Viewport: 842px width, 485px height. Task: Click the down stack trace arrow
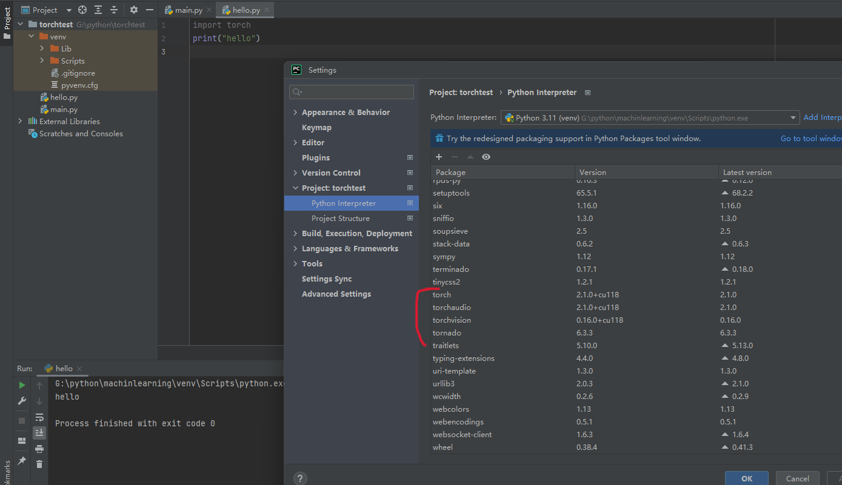39,401
